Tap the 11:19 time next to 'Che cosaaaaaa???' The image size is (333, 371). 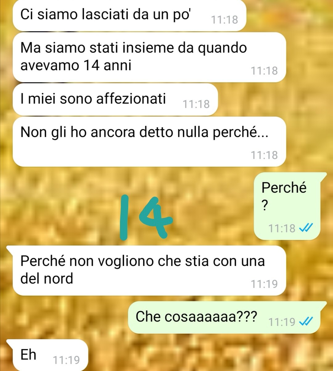pos(282,322)
